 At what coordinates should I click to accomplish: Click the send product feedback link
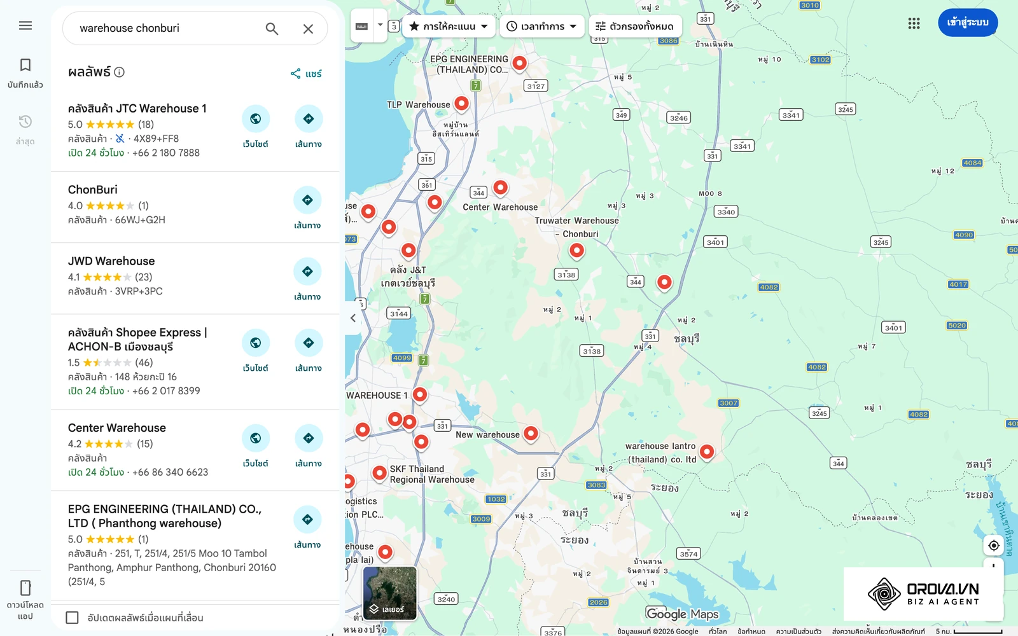[879, 632]
